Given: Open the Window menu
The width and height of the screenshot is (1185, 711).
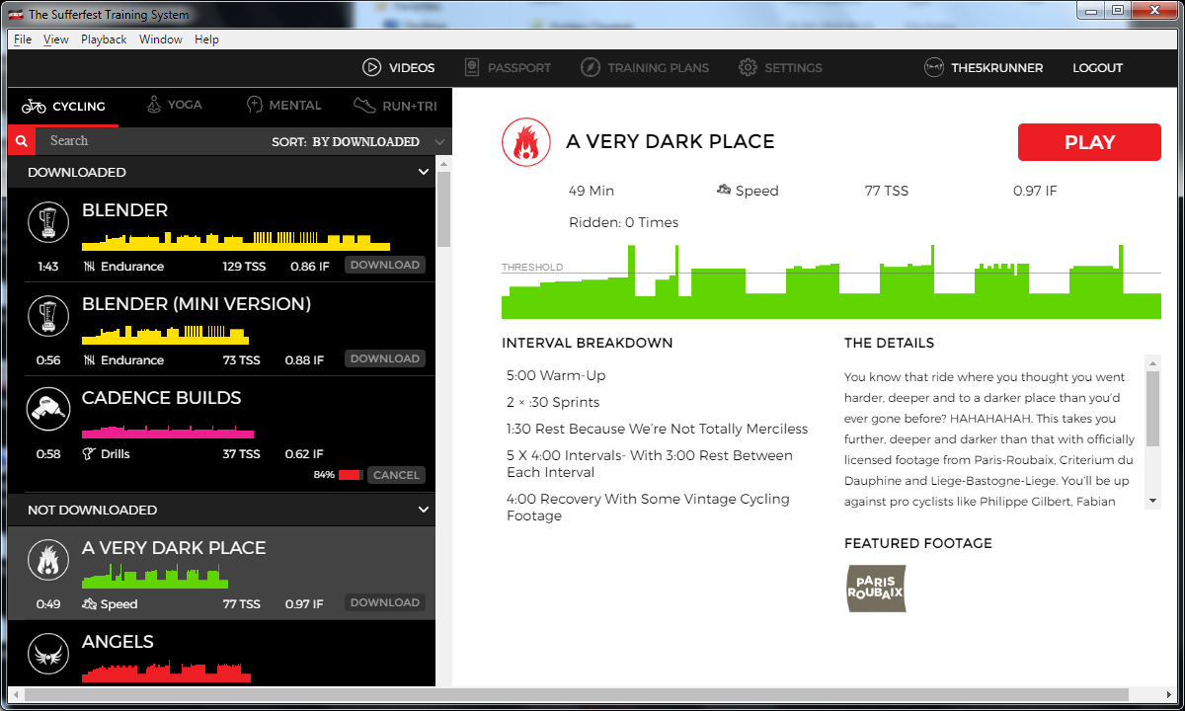Looking at the screenshot, I should tap(161, 39).
